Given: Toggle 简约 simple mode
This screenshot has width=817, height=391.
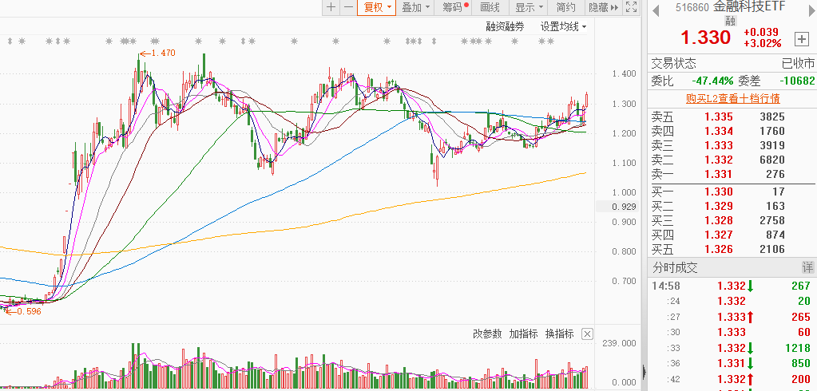Looking at the screenshot, I should tap(565, 7).
